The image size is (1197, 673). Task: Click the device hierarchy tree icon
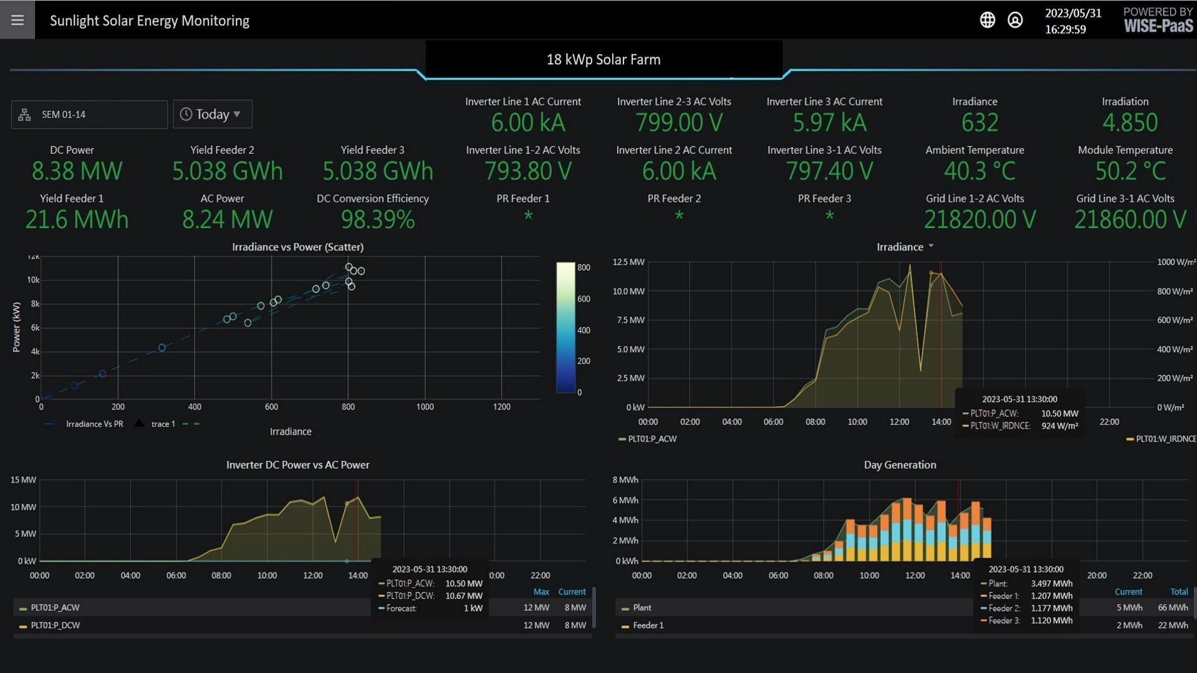coord(24,115)
